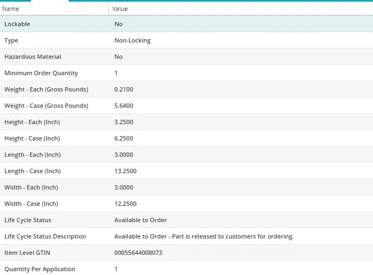Viewport: 373px width, 275px height.
Task: Click the Weight - Each value 0.2100
Action: click(124, 89)
